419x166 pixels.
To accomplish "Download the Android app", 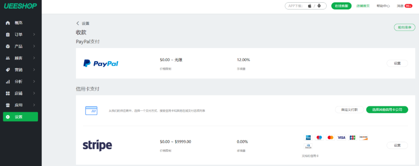I will (x=319, y=6).
